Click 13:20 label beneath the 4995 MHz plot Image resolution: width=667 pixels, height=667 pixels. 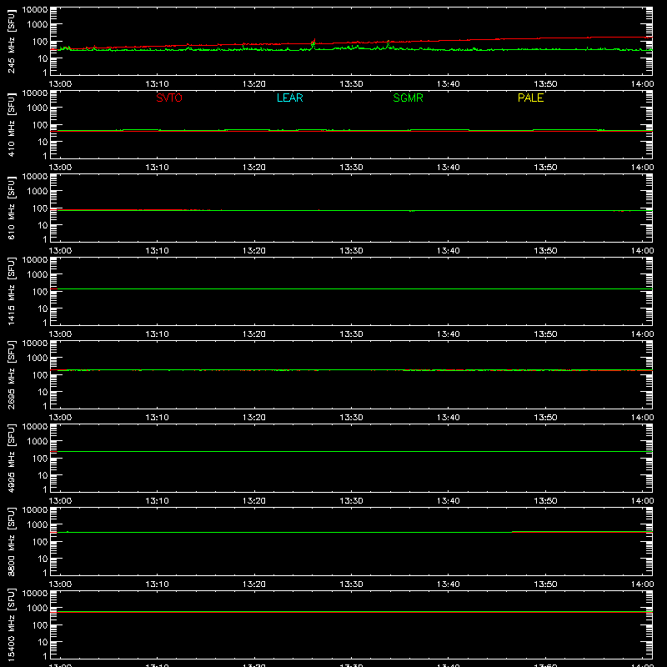(x=254, y=501)
